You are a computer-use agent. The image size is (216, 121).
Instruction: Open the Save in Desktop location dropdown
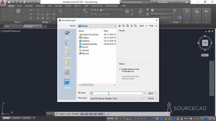97,26
